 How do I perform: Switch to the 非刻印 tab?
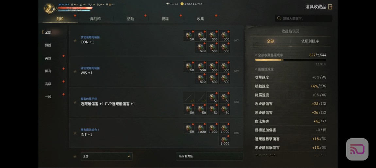coord(95,19)
